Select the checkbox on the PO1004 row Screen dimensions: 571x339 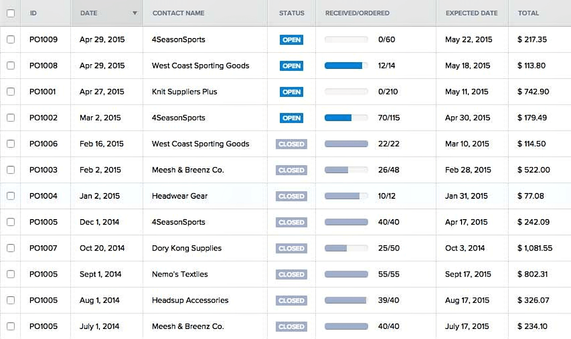click(x=10, y=196)
